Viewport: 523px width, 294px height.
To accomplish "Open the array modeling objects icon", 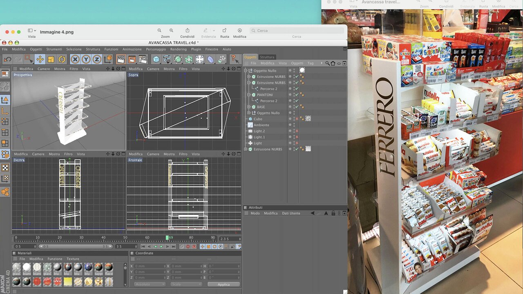I will click(189, 60).
